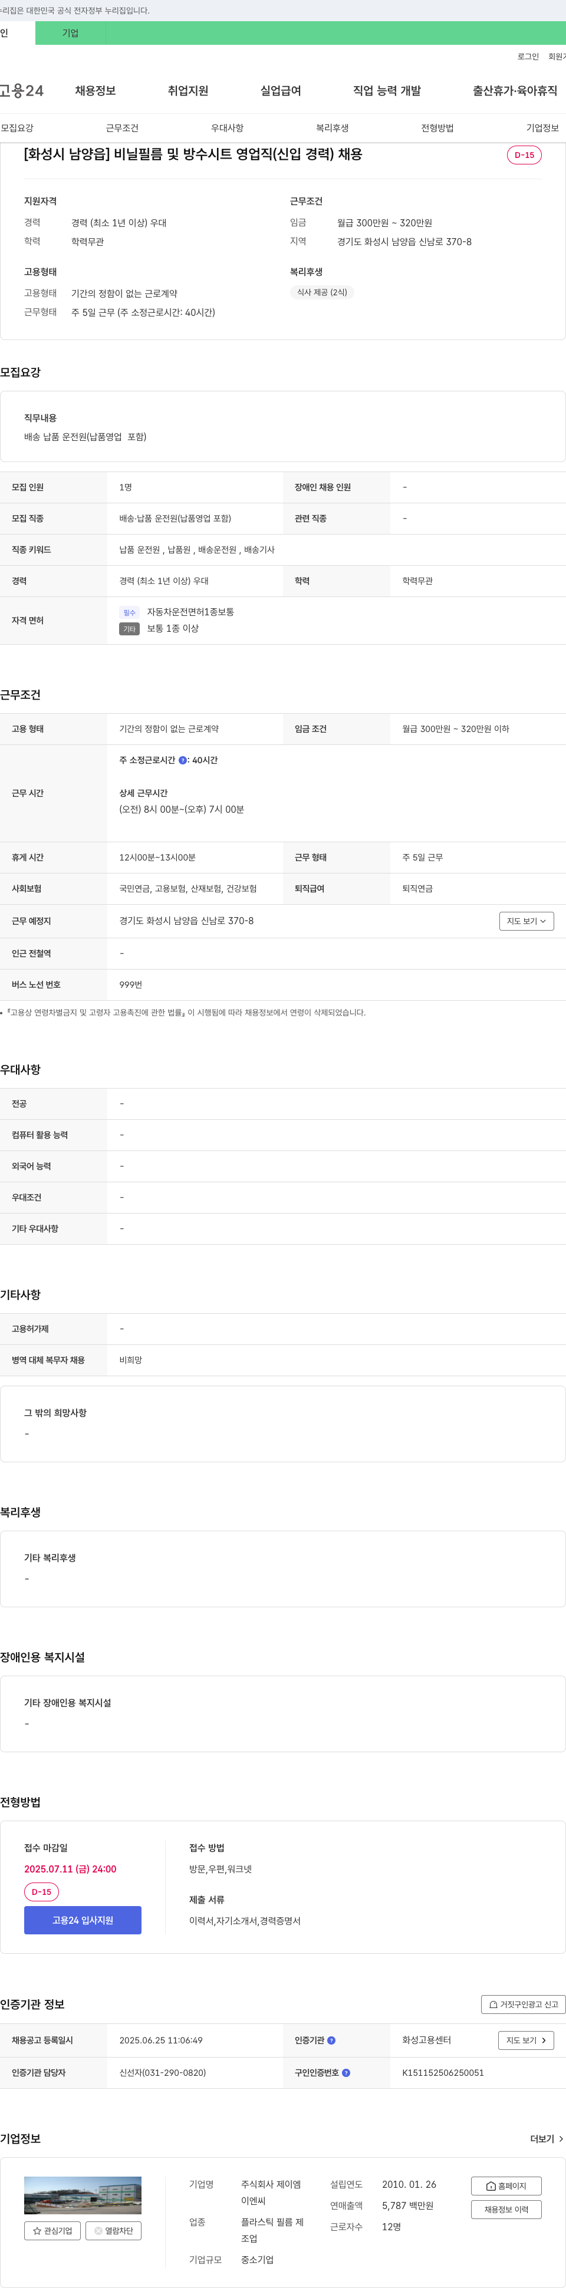Screen dimensions: 566x2288
Task: Select the 비희망 value for 병역 대체 복무자
Action: (131, 1361)
